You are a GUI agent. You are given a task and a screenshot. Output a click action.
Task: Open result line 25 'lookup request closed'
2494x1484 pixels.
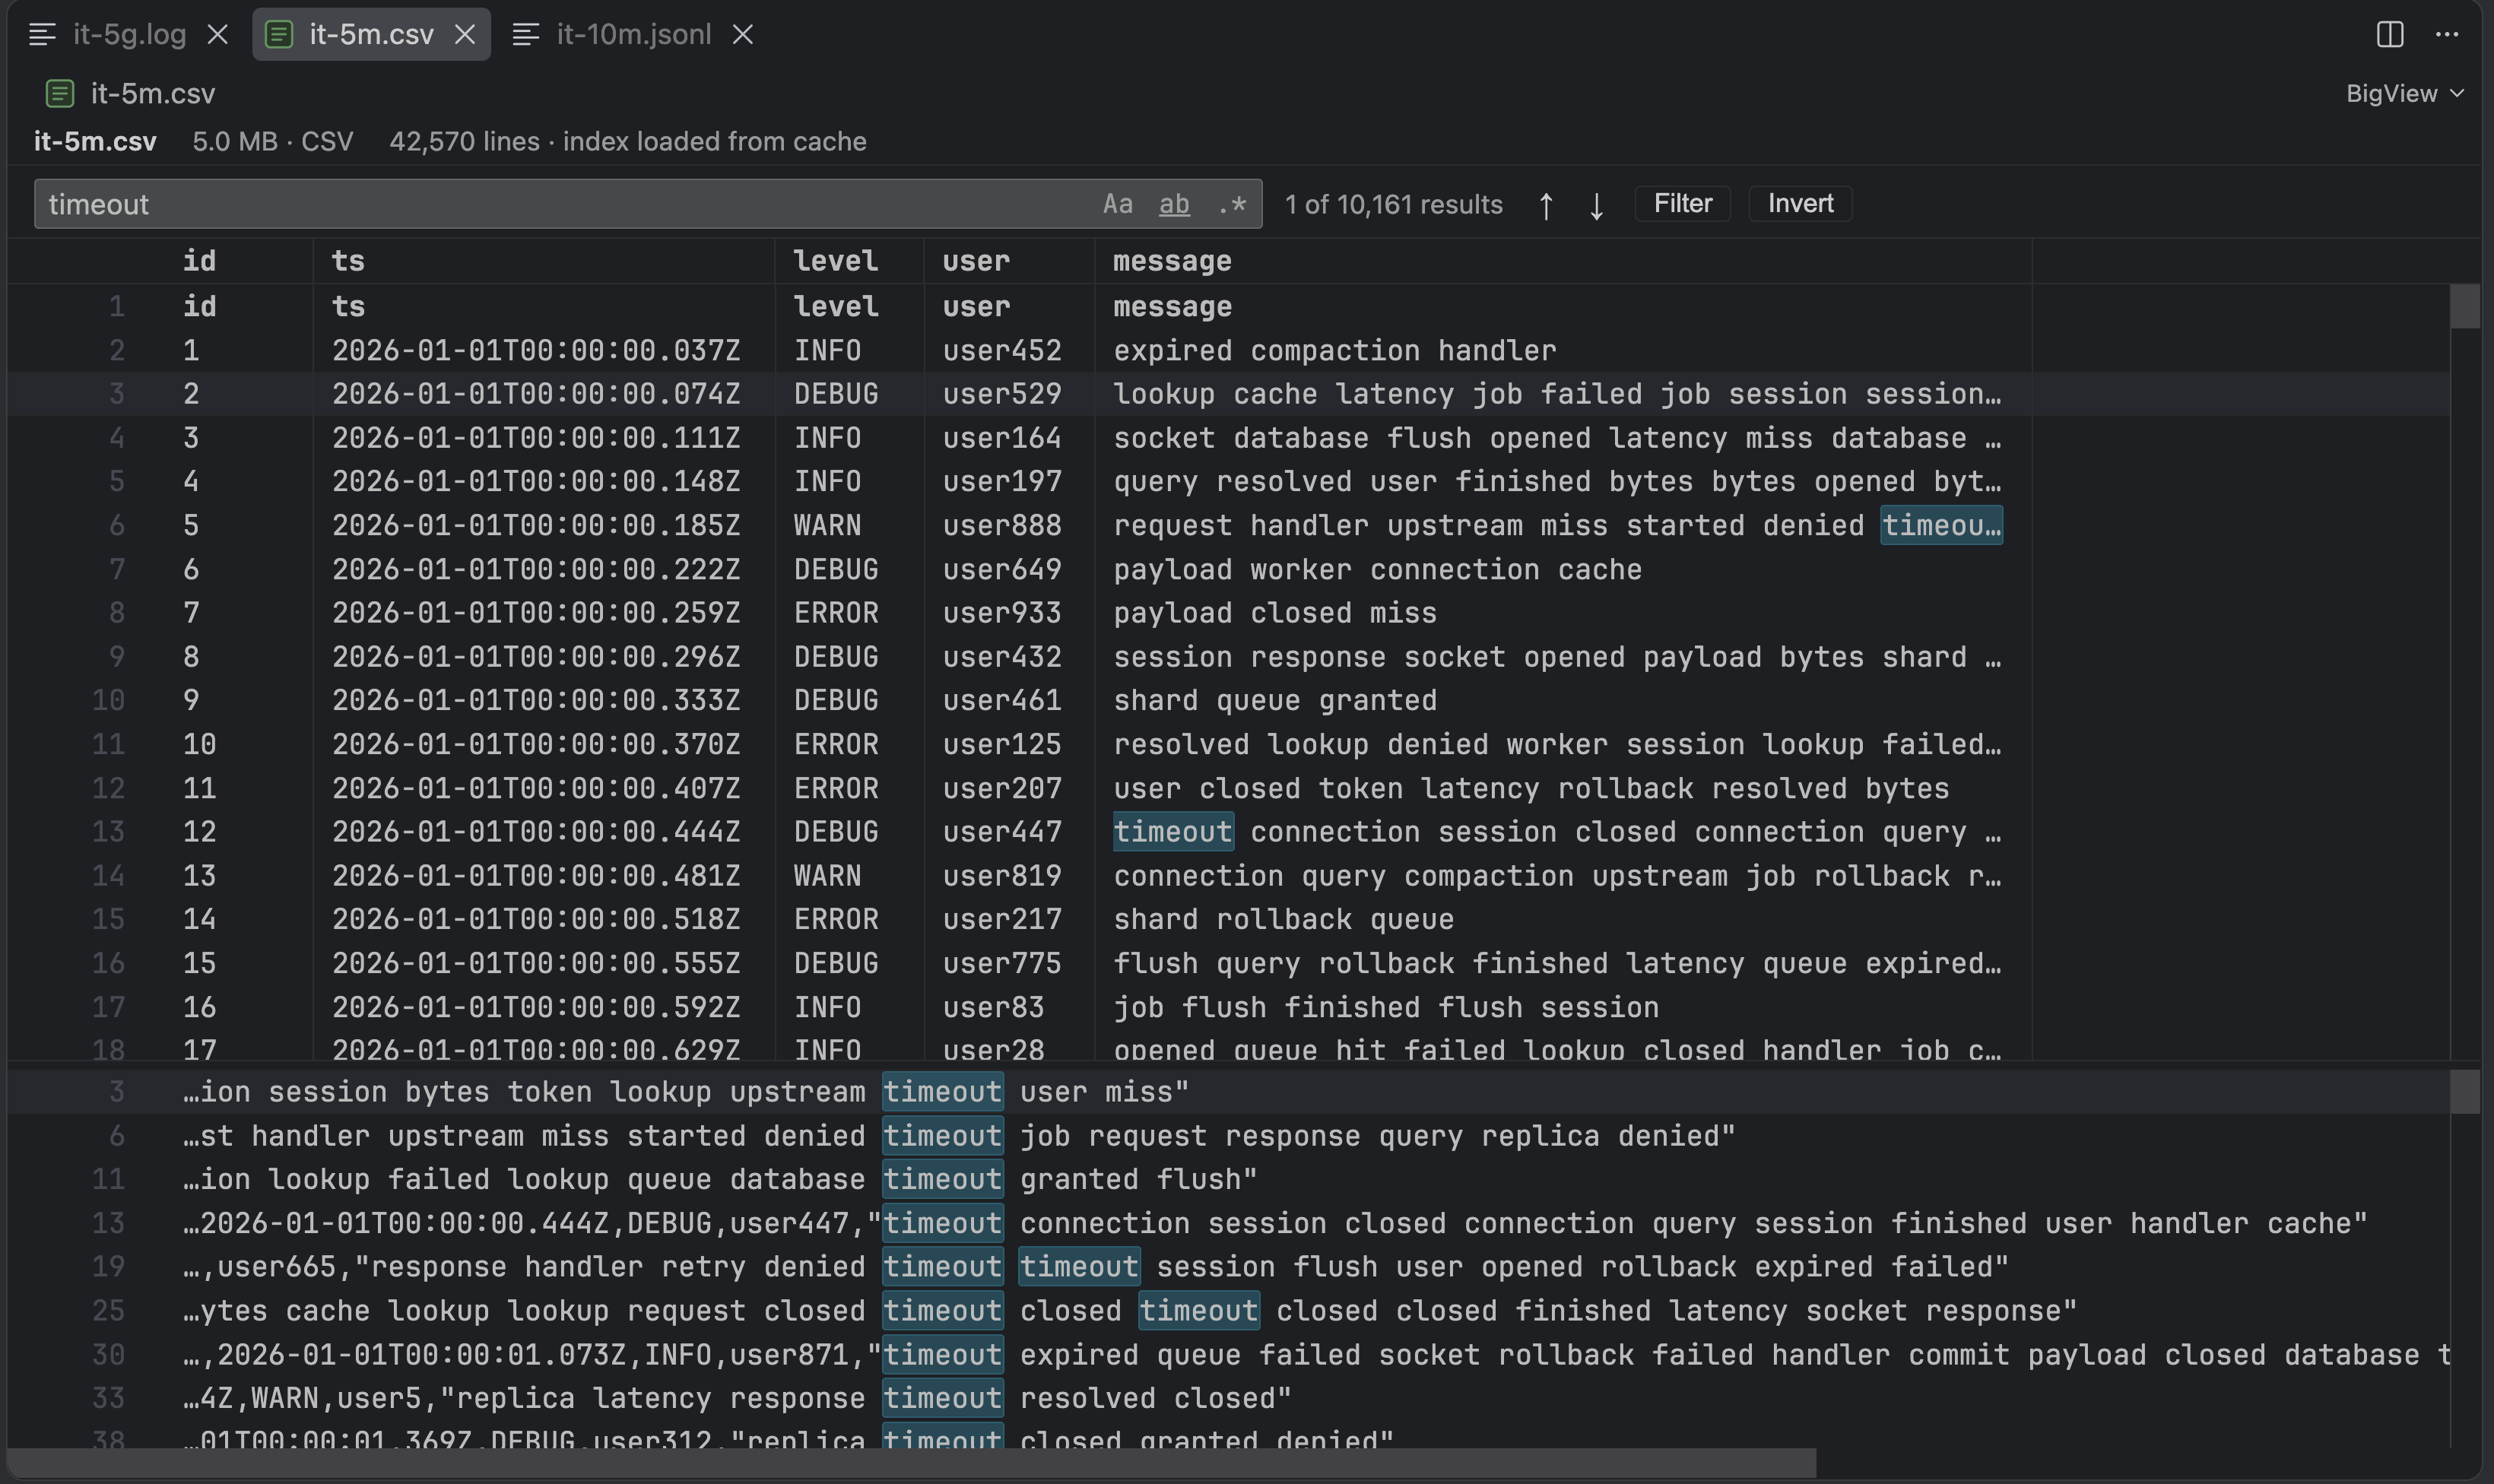click(x=1228, y=1311)
